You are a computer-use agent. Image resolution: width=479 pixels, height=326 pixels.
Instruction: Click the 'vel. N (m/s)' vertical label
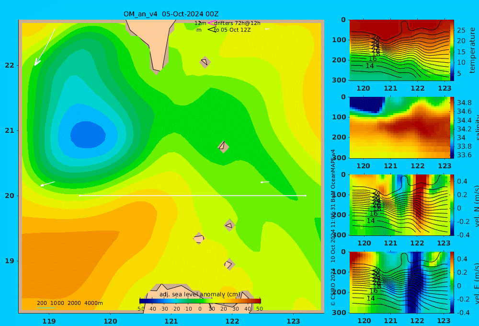[x=476, y=206]
